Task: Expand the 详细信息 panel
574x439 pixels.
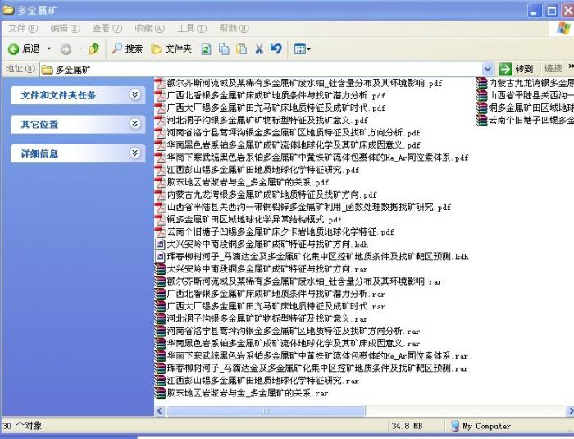Action: point(134,153)
